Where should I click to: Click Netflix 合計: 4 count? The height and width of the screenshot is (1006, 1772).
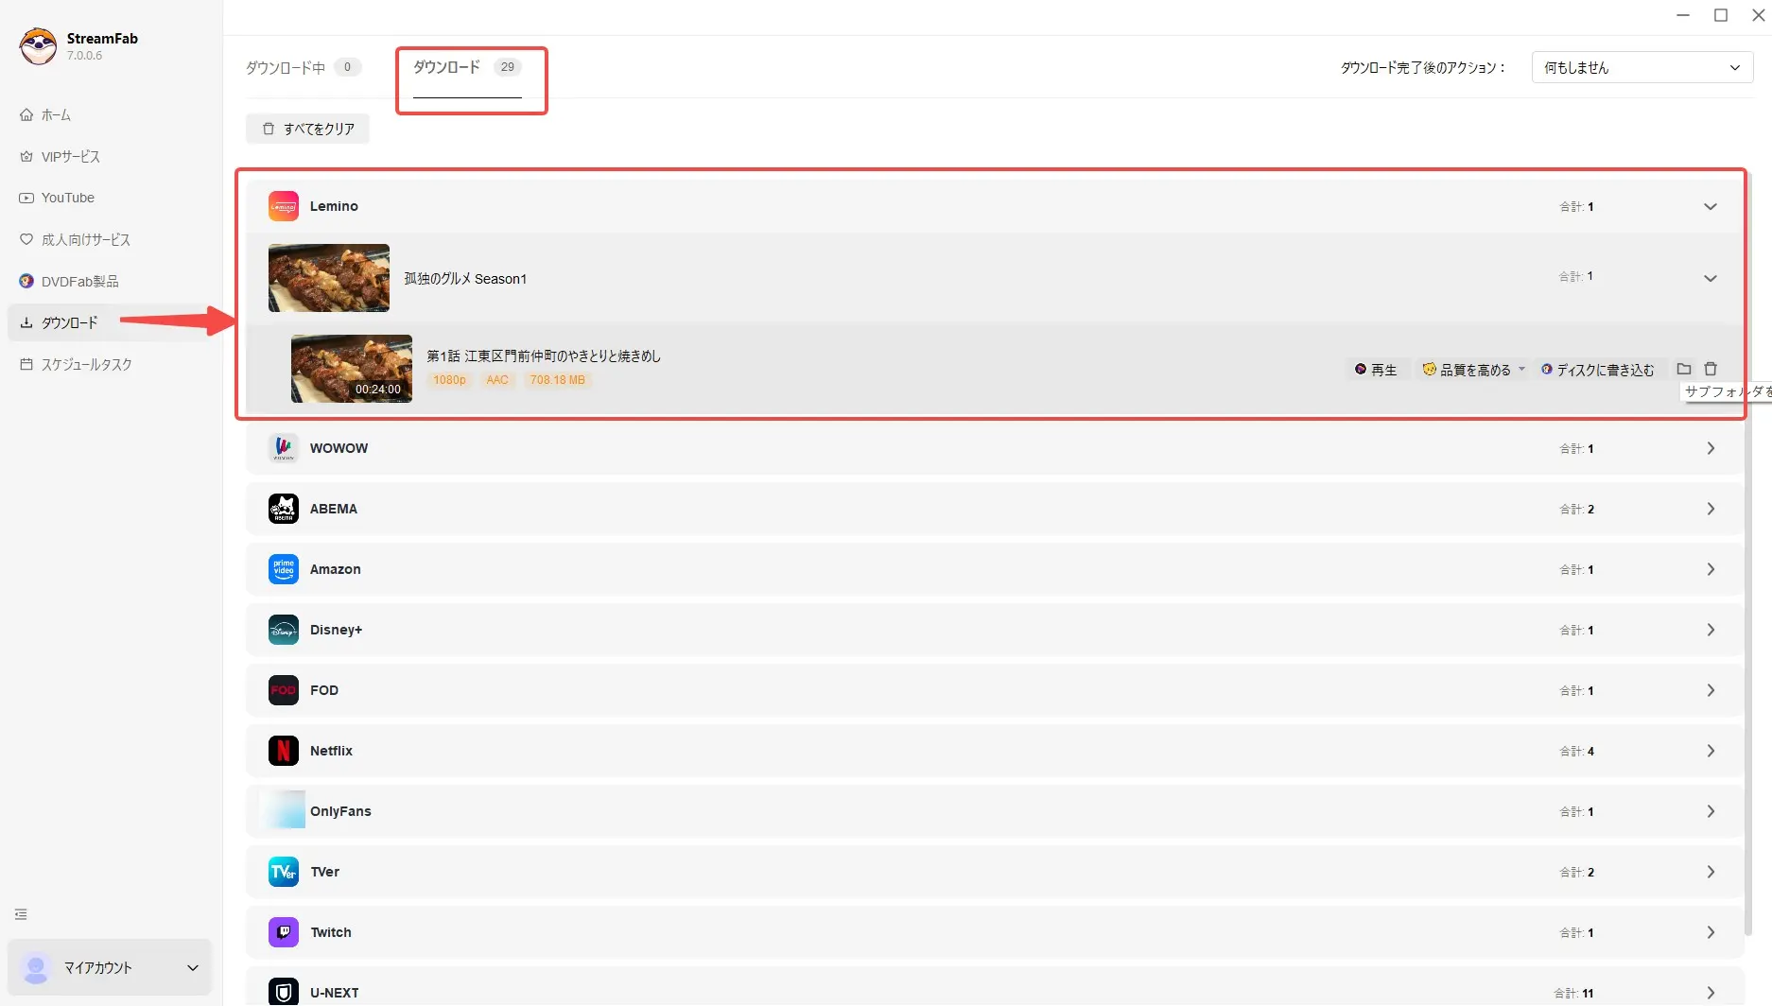1576,751
